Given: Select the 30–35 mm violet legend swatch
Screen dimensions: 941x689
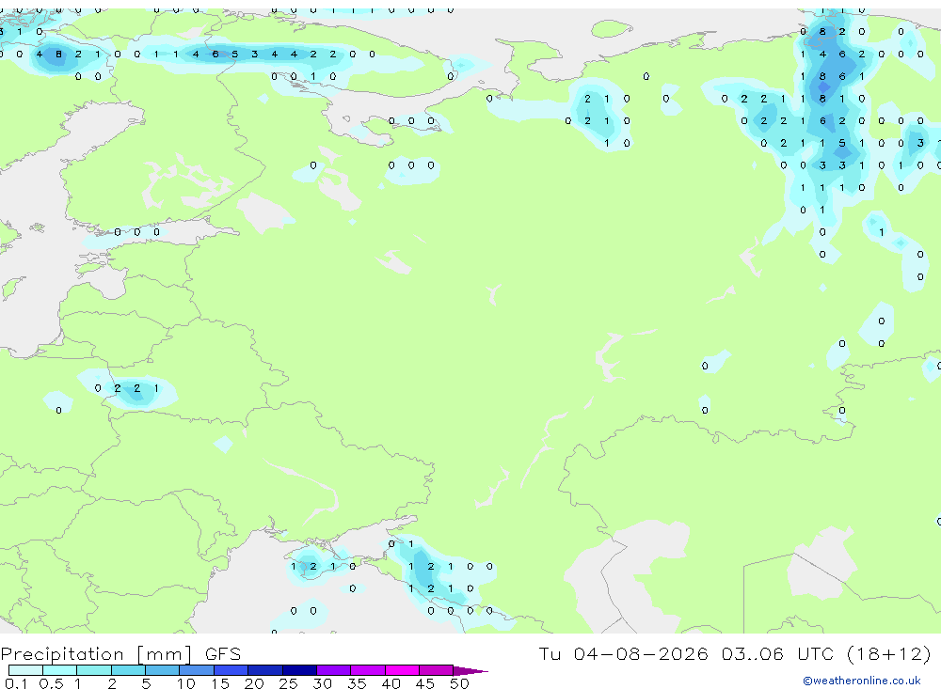Looking at the screenshot, I should point(334,670).
